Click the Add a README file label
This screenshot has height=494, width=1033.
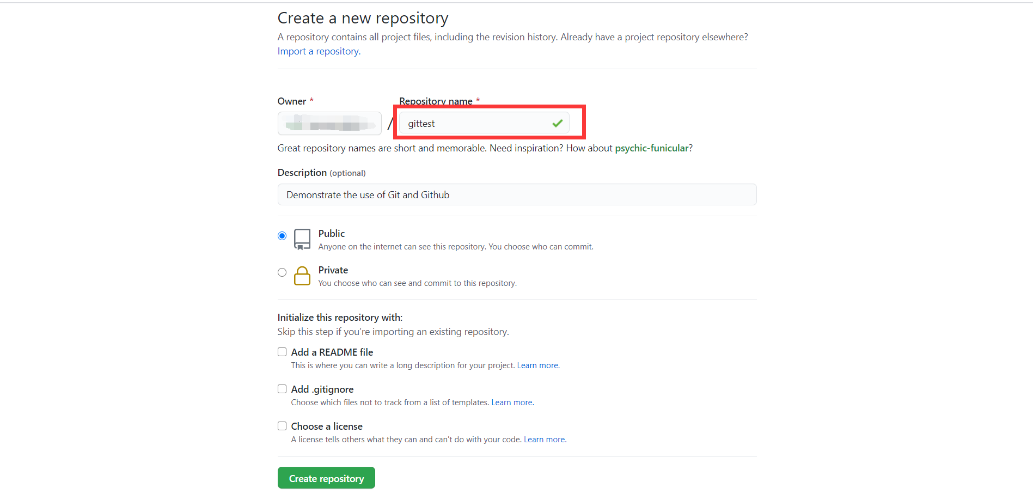pyautogui.click(x=332, y=352)
